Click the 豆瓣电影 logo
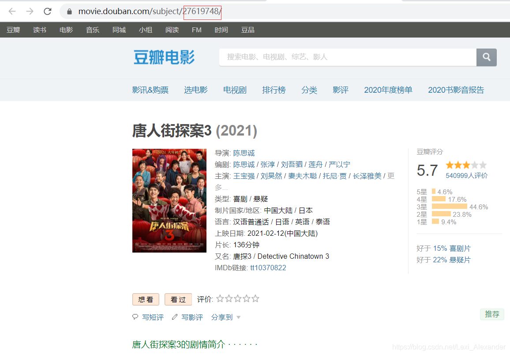Screen dimensions: 510x355 tap(164, 57)
